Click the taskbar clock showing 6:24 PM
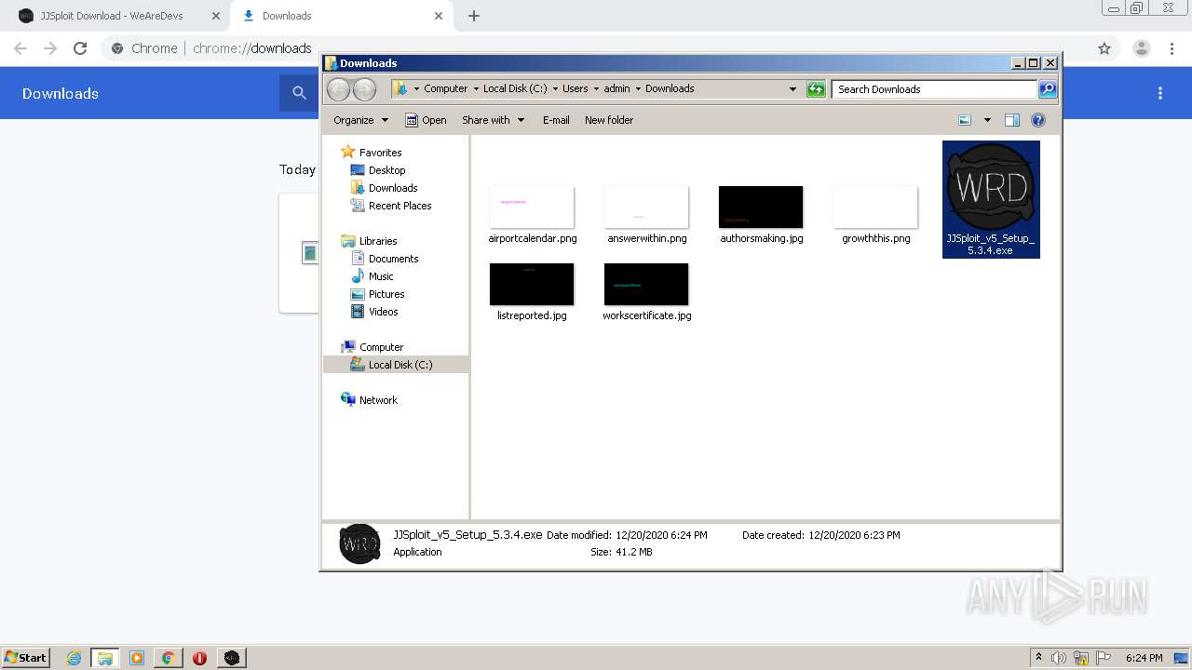The width and height of the screenshot is (1192, 670). coord(1144,658)
